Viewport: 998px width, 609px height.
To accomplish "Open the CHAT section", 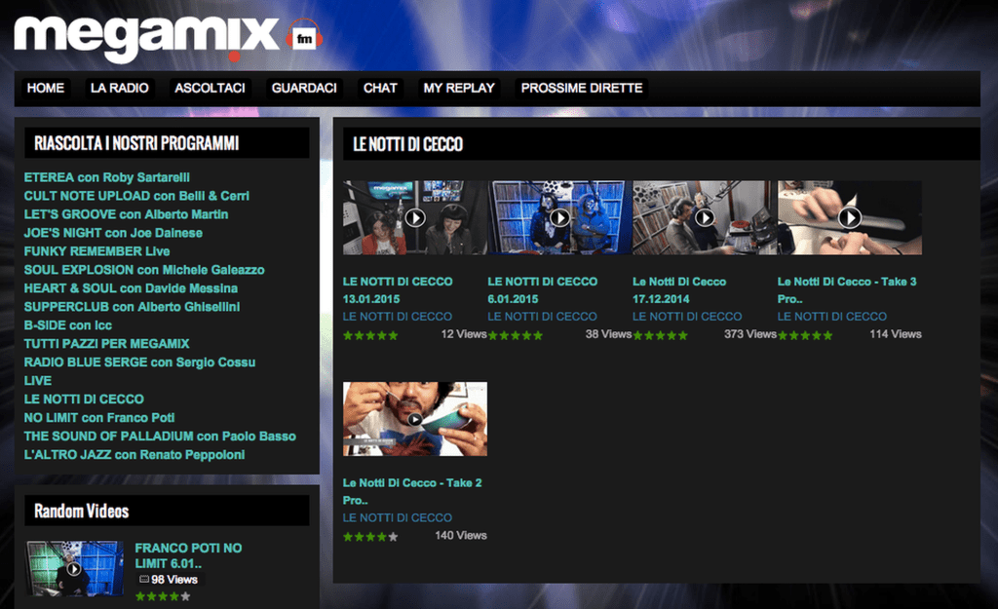I will point(380,88).
